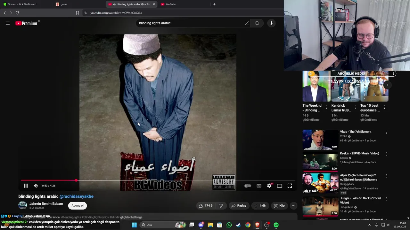The height and width of the screenshot is (230, 410).
Task: Open options for Top 10 best eurodance
Action: point(384,107)
